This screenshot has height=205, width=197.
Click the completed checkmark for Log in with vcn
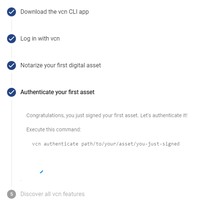point(12,39)
